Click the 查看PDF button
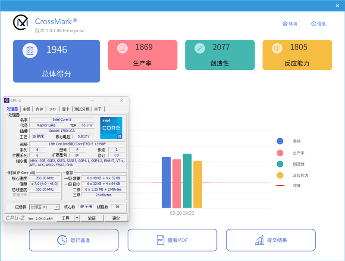The height and width of the screenshot is (261, 345). click(x=172, y=240)
